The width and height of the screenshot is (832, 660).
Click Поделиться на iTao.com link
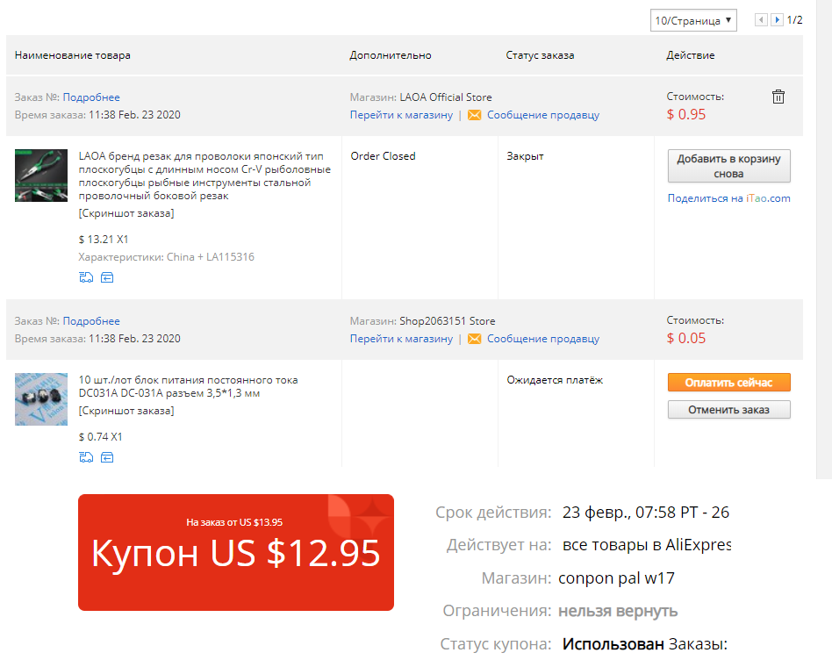(x=728, y=198)
